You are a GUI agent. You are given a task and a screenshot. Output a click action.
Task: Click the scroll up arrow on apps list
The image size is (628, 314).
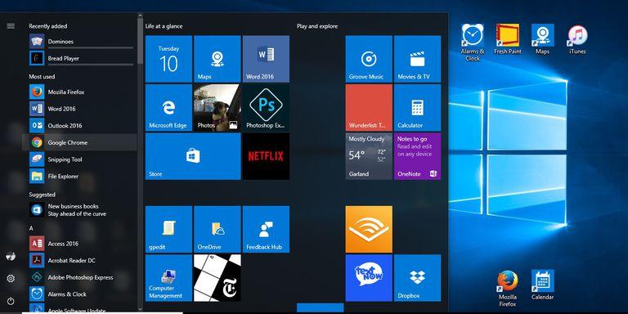[140, 16]
